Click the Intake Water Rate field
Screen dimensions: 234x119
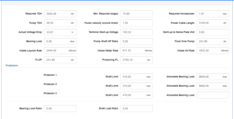click(x=136, y=51)
